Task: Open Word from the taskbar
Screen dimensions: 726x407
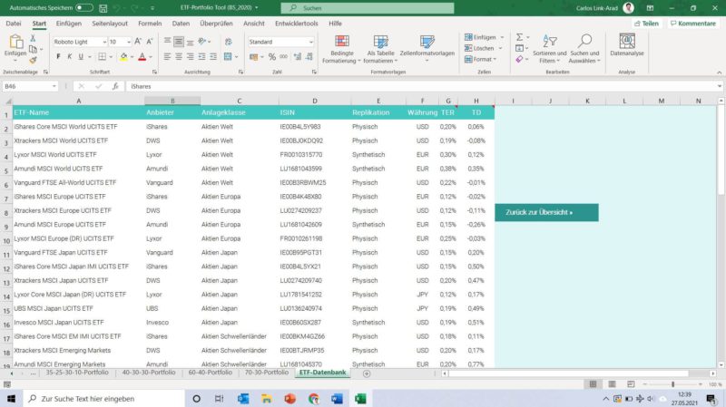Action: click(337, 399)
